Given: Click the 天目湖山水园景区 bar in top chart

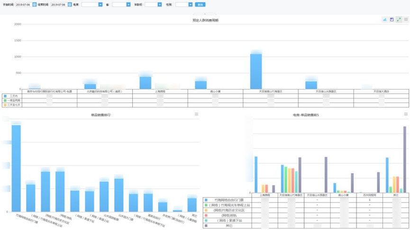Looking at the screenshot, I should pos(311,85).
